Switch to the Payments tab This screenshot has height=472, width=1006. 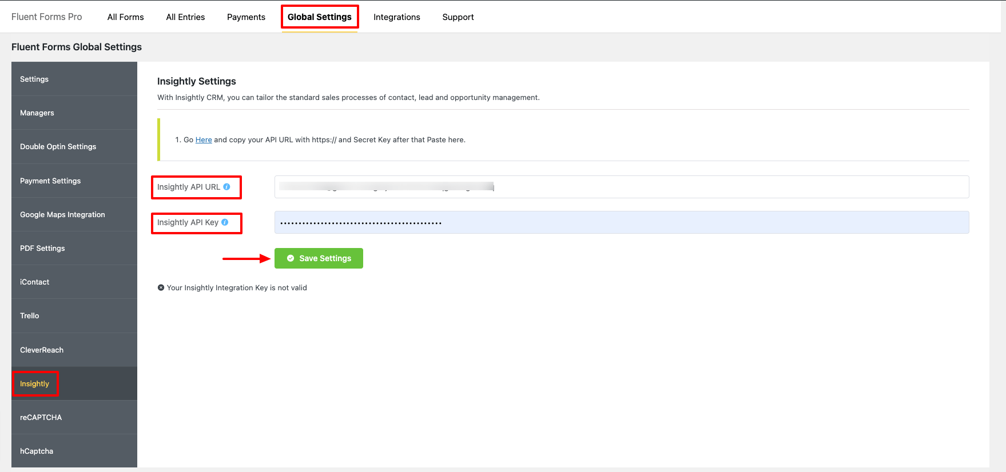(x=246, y=17)
